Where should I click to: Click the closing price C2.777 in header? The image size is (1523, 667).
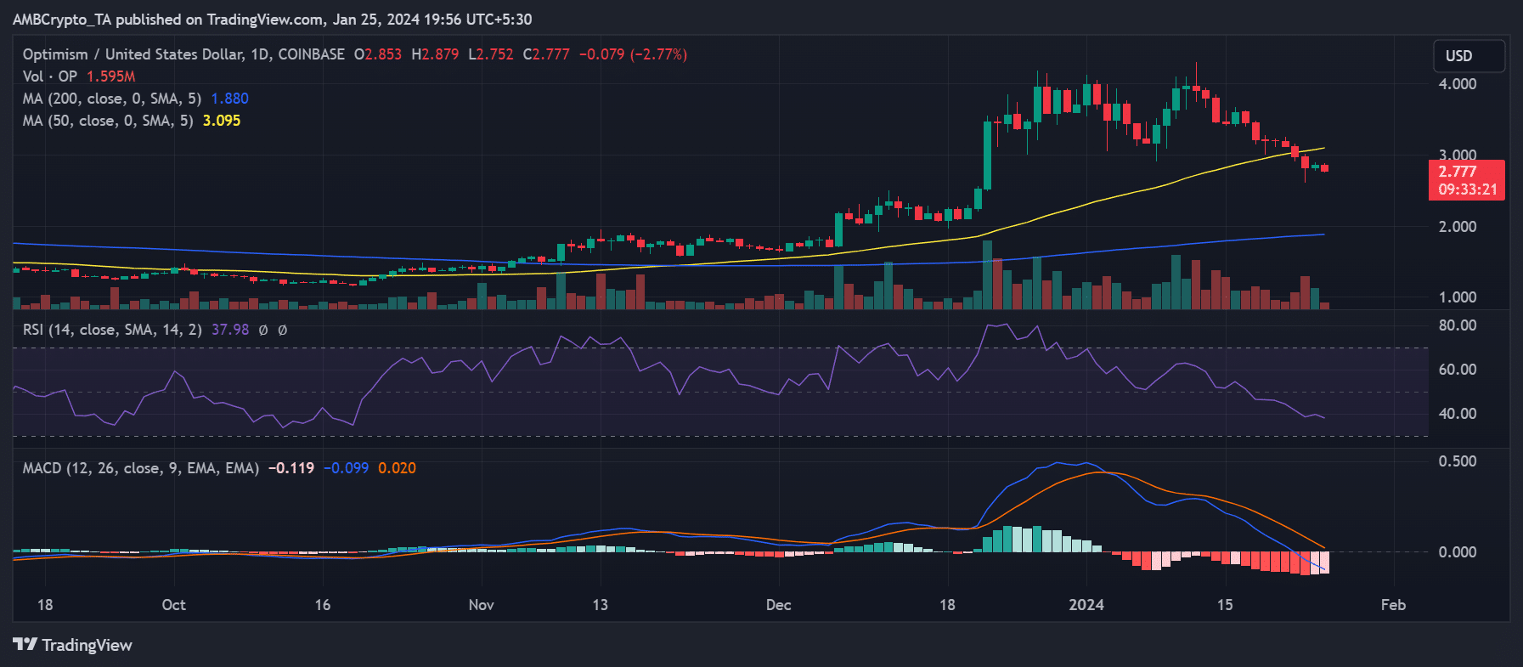point(546,54)
